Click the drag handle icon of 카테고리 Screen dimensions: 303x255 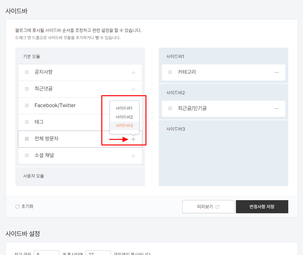(x=170, y=72)
